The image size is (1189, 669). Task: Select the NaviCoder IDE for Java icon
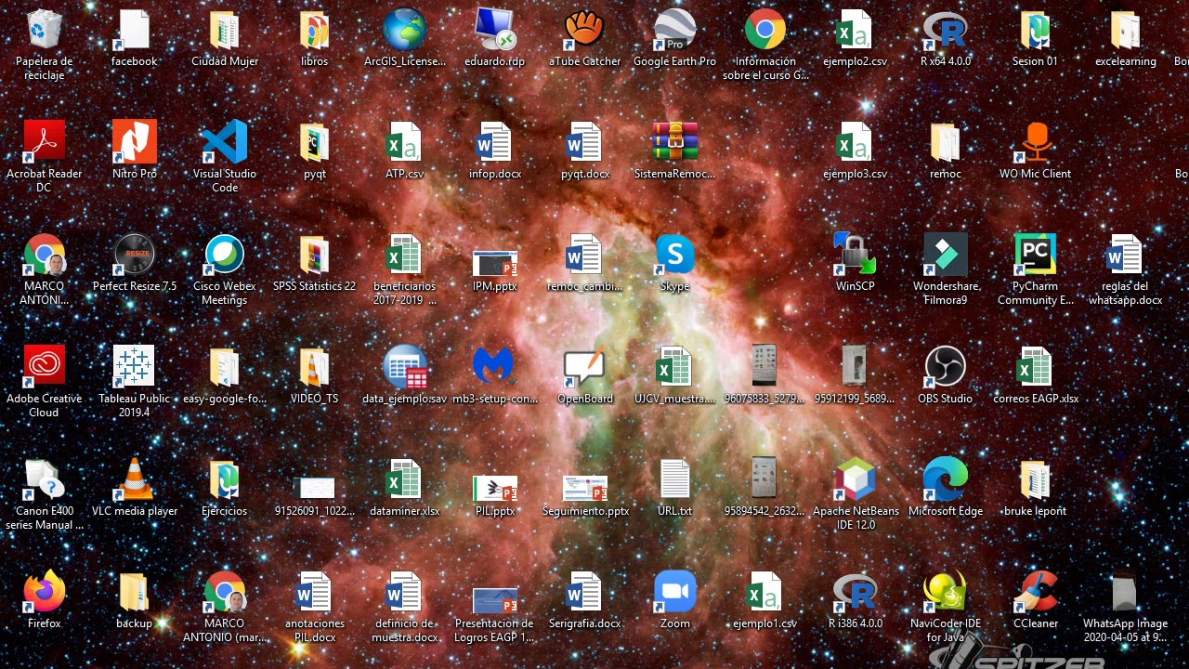coord(945,592)
